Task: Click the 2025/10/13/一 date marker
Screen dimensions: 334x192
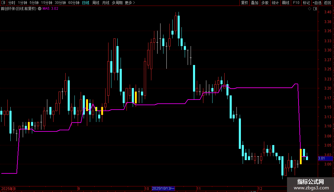Action: coord(163,188)
